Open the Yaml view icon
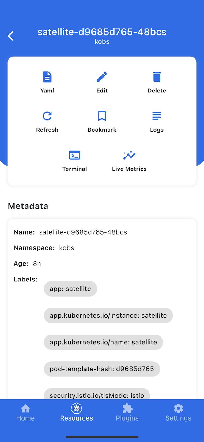The width and height of the screenshot is (204, 442). 47,77
